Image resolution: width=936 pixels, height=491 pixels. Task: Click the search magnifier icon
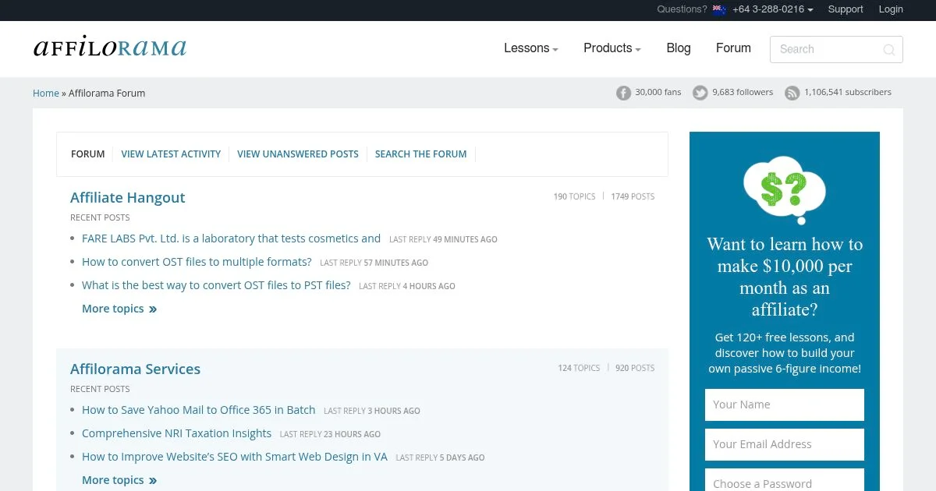tap(888, 49)
